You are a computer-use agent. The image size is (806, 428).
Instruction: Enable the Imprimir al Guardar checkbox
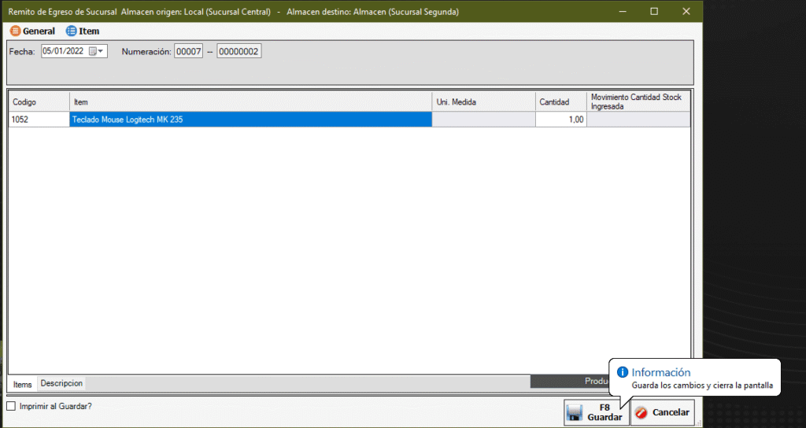click(11, 407)
